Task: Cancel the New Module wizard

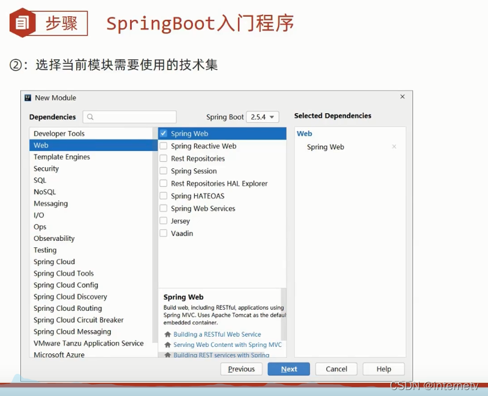Action: click(x=336, y=369)
